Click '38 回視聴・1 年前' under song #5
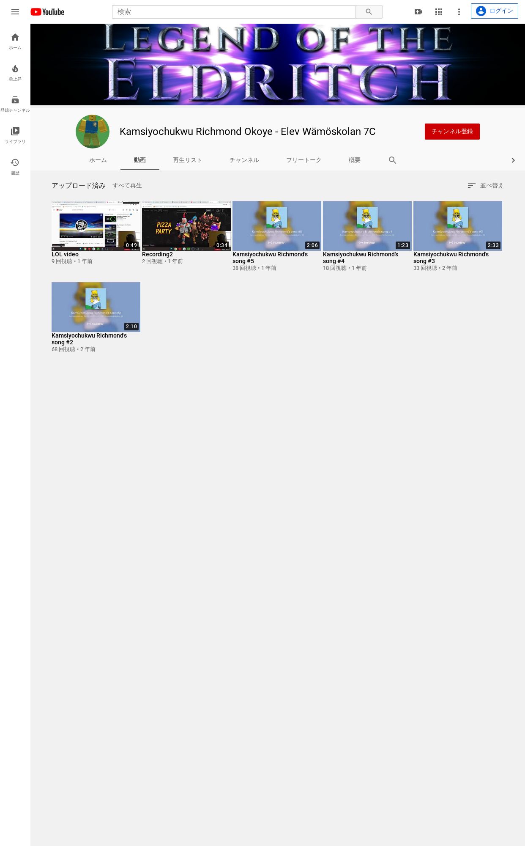Image resolution: width=525 pixels, height=846 pixels. click(254, 268)
